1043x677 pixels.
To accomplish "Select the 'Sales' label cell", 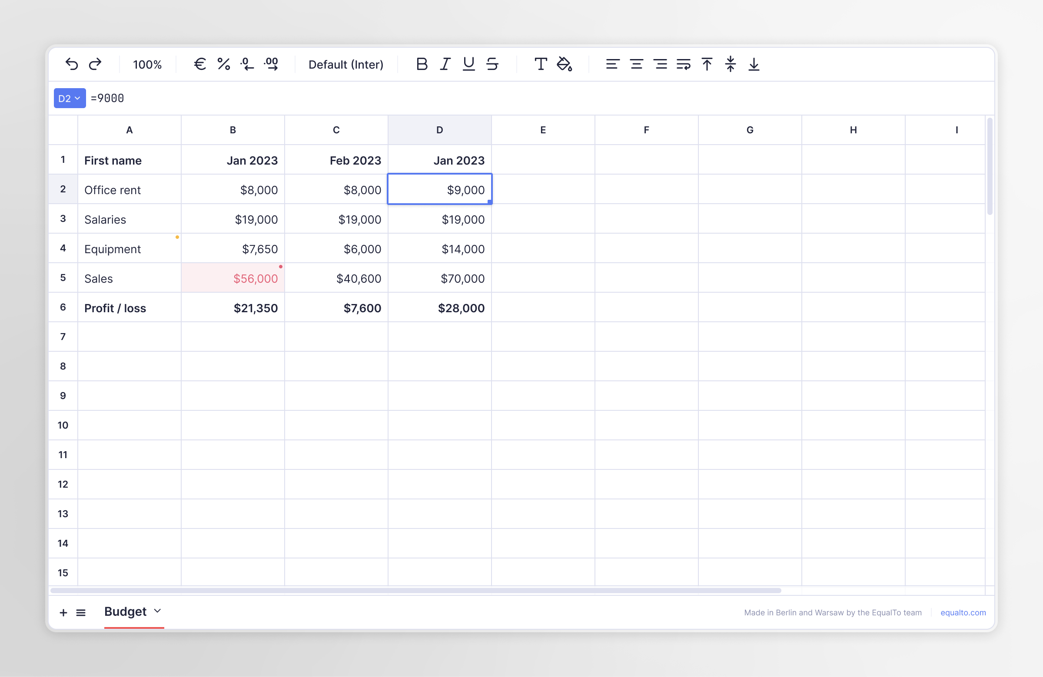I will (129, 277).
